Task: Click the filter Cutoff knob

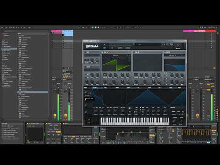Action: [171, 75]
